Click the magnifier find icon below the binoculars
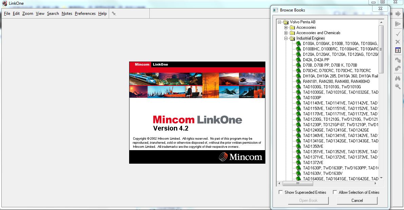The height and width of the screenshot is (210, 404). coord(398,87)
